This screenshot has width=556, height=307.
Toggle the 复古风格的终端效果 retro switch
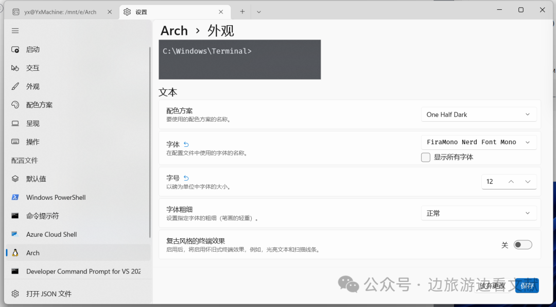click(523, 245)
